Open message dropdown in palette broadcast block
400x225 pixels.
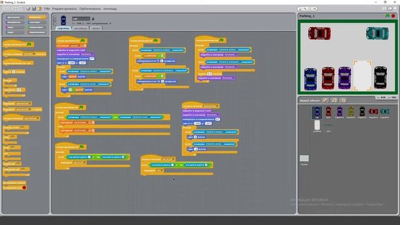pyautogui.click(x=23, y=104)
